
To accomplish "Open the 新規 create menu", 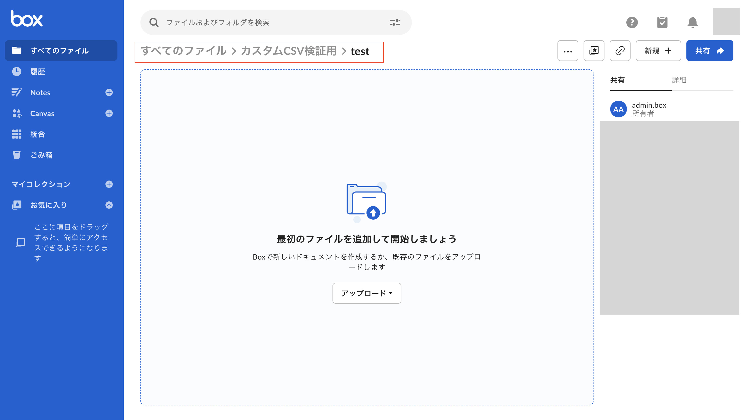I will [658, 51].
